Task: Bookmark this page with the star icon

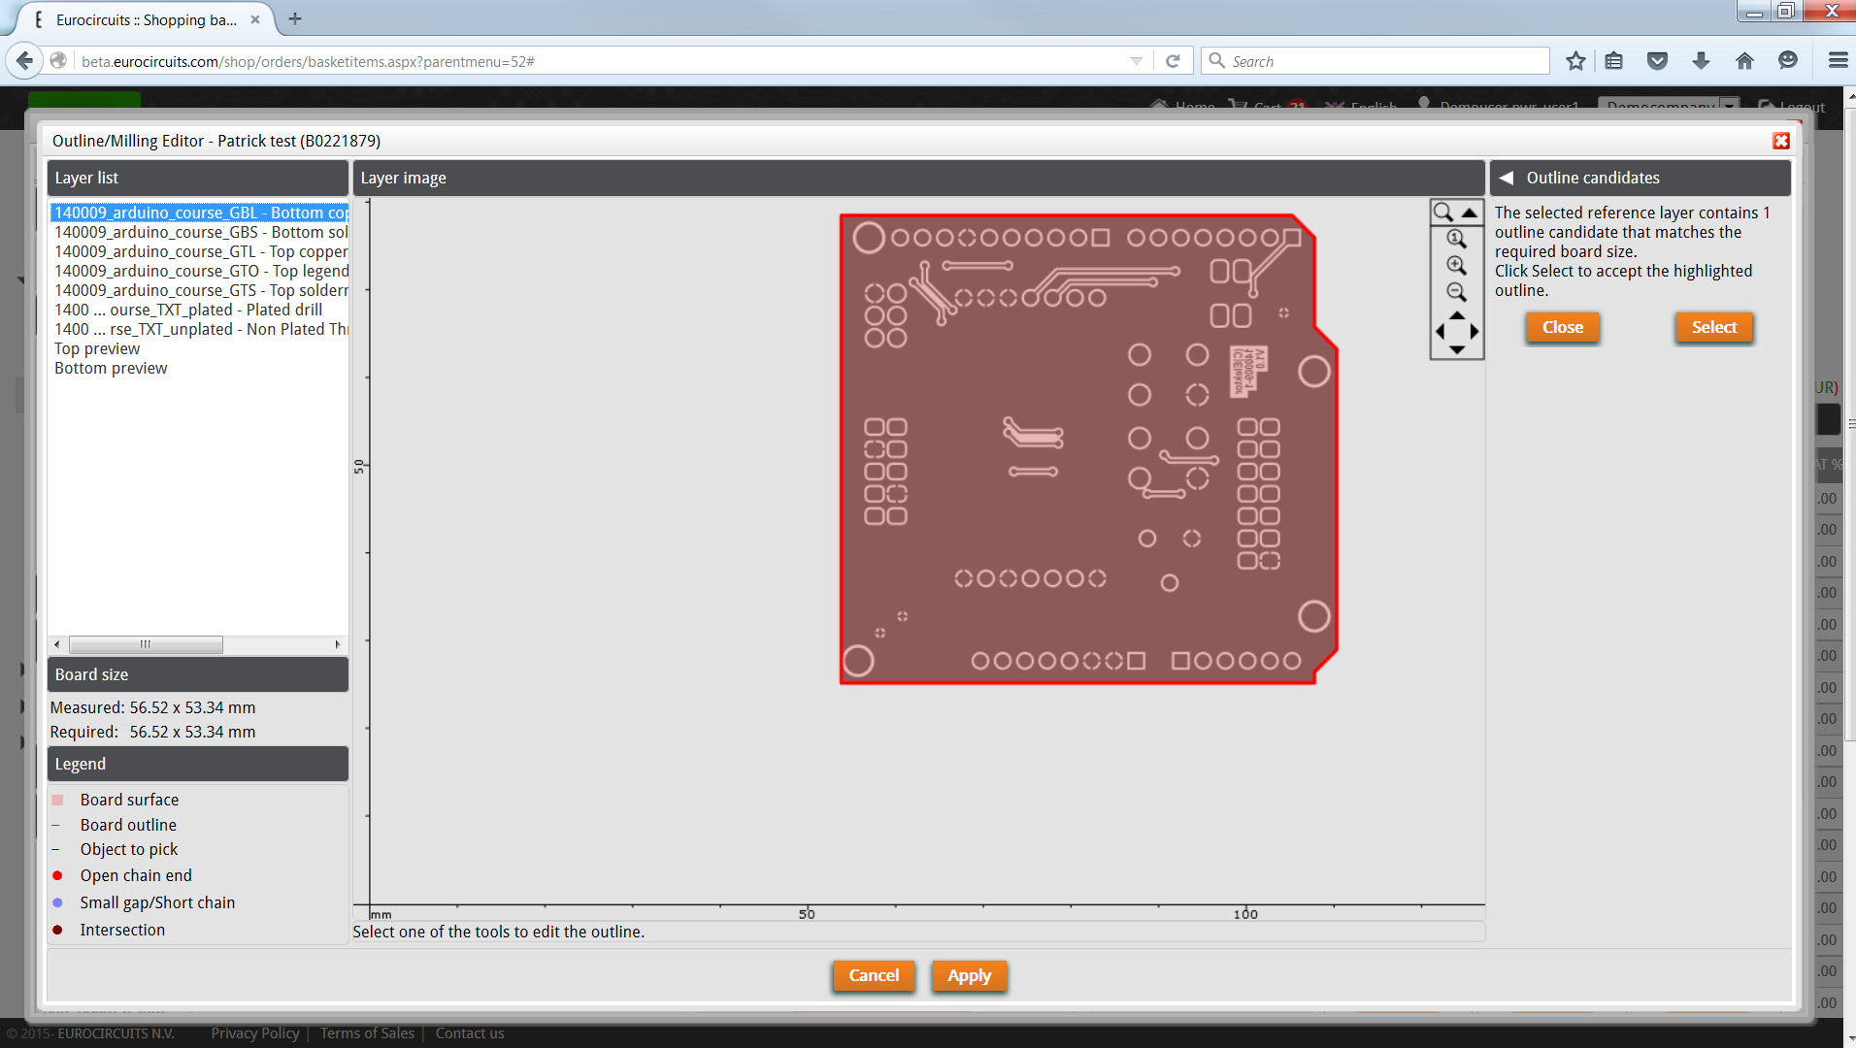Action: [x=1575, y=61]
